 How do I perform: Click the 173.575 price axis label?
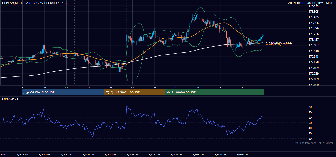point(313,6)
